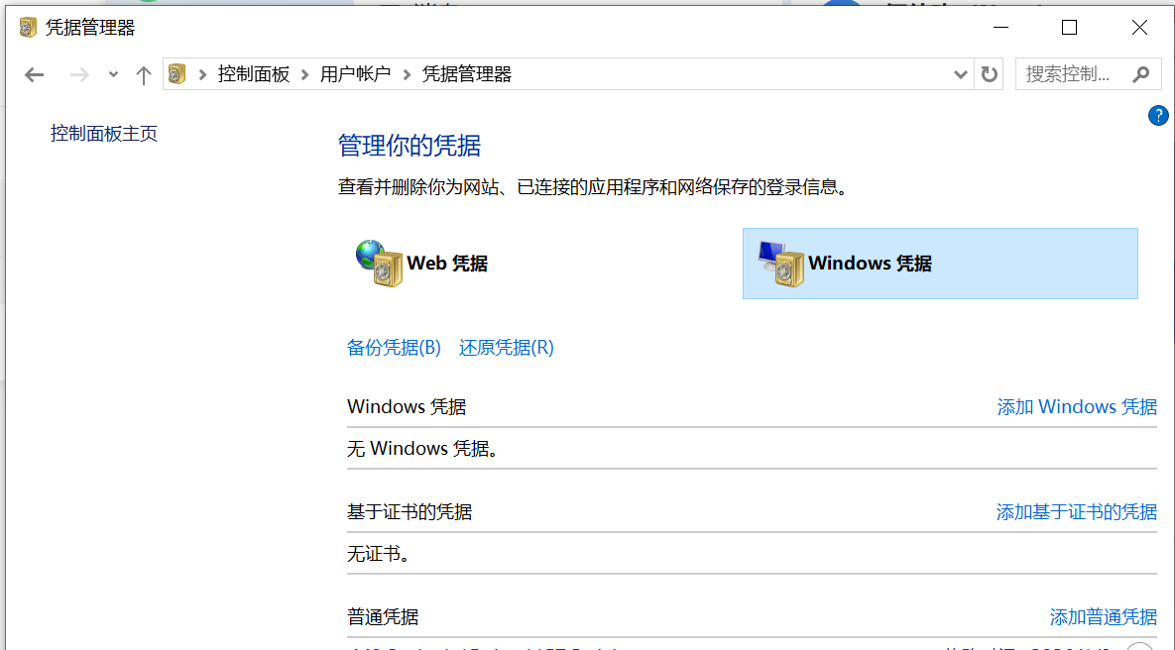Click the Web 凭据 globe safe icon
Screen dimensions: 1175x650
[379, 263]
